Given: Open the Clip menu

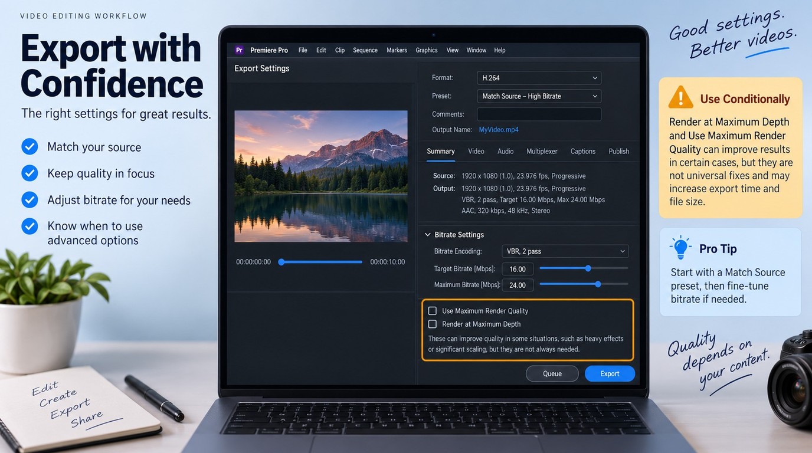Looking at the screenshot, I should point(340,50).
